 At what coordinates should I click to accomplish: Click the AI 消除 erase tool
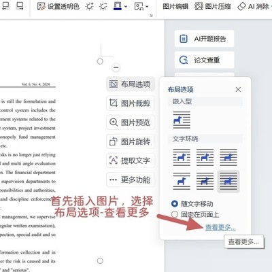tap(254, 6)
